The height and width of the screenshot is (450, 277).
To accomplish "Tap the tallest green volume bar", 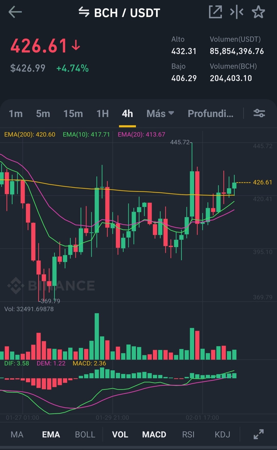I will pos(97,336).
